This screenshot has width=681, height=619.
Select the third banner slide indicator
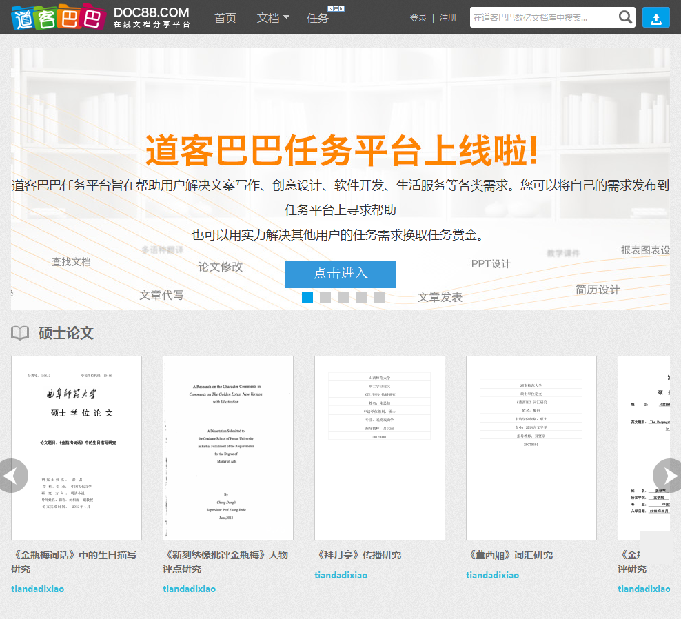click(x=343, y=298)
